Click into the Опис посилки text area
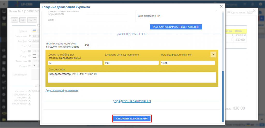 pyautogui.click(x=132, y=77)
